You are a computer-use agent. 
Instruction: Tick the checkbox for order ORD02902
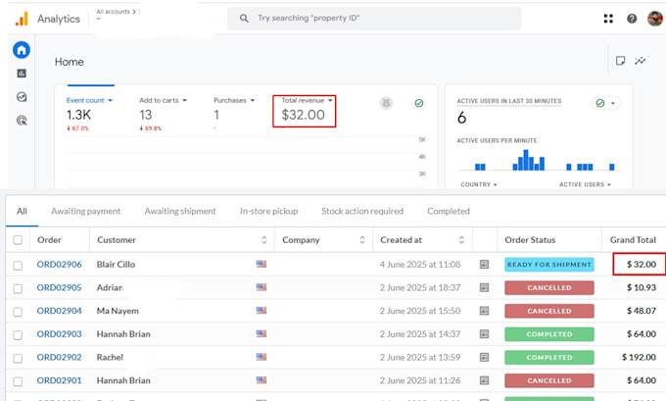point(18,358)
